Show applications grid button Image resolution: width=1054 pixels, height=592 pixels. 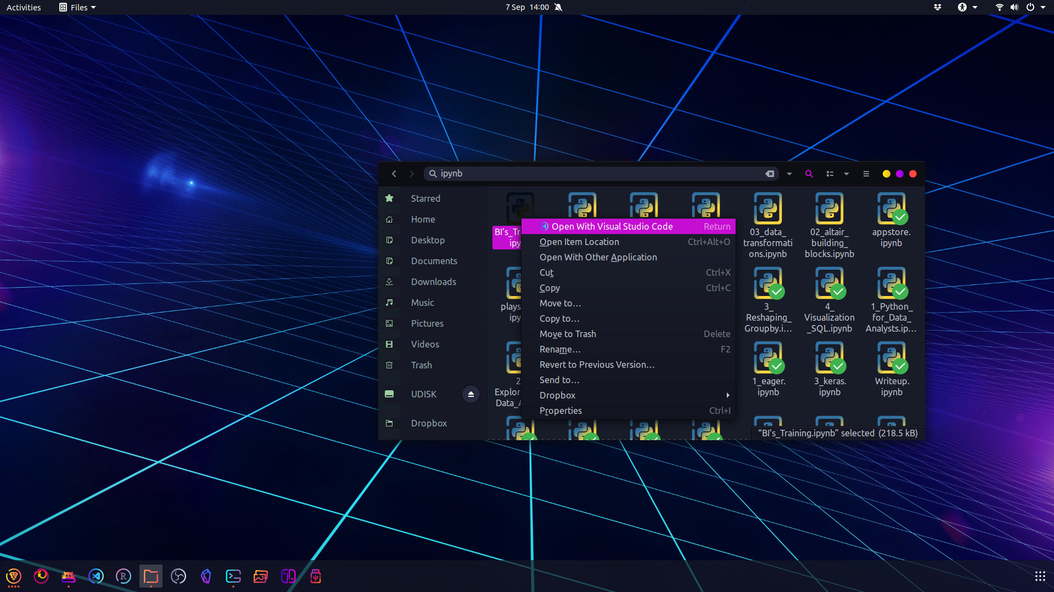[x=1040, y=576]
